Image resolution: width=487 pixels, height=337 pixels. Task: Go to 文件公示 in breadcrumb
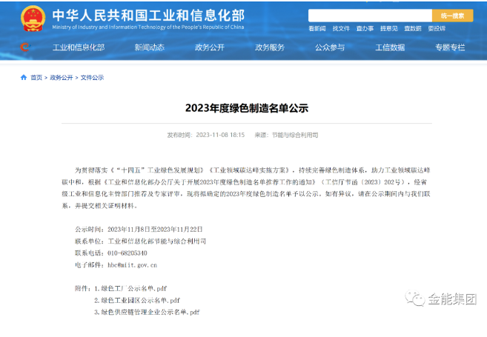pyautogui.click(x=92, y=78)
